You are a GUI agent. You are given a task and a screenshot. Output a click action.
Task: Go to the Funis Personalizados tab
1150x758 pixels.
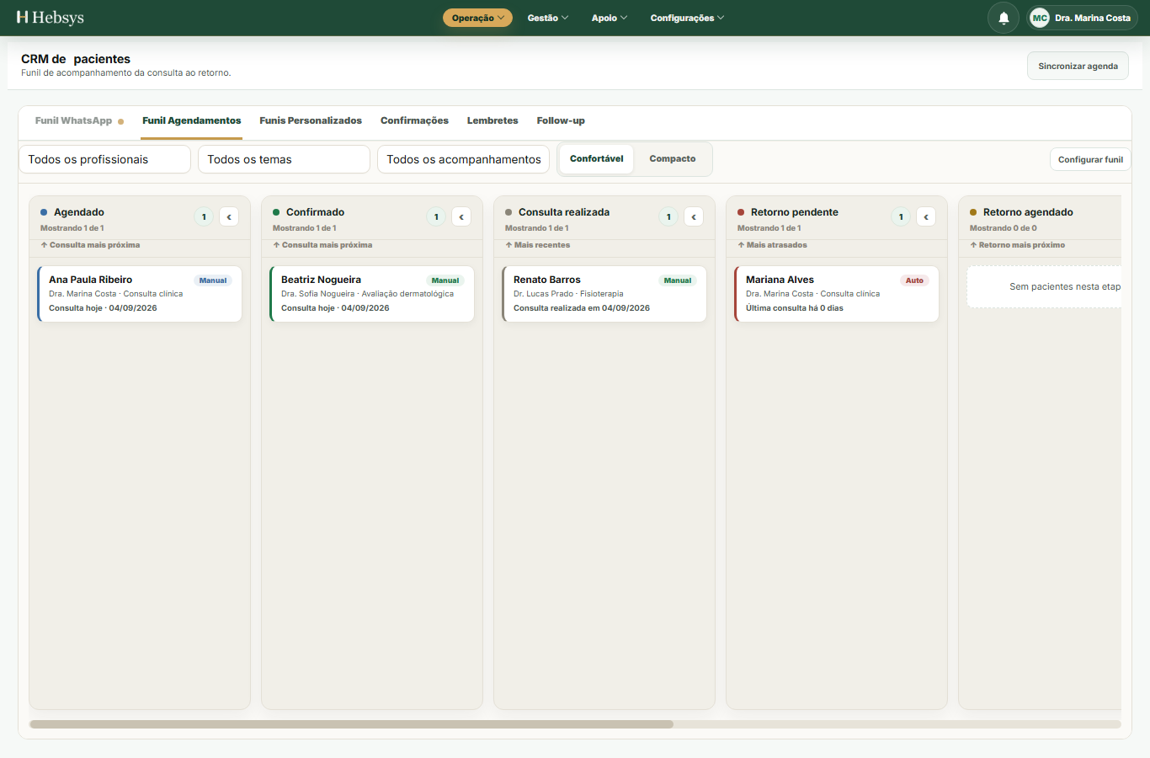click(311, 120)
